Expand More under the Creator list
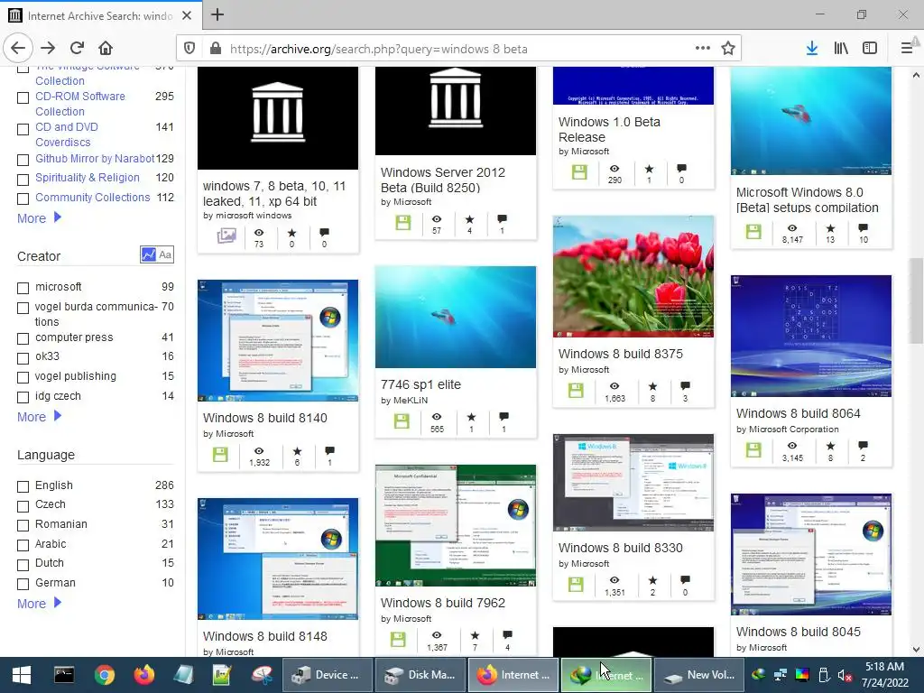This screenshot has width=924, height=693. click(39, 417)
